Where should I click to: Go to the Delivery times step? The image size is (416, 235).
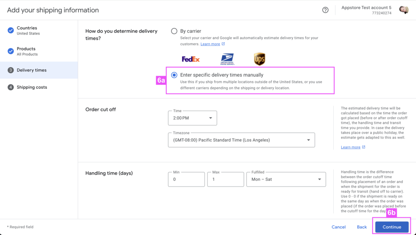pyautogui.click(x=32, y=70)
